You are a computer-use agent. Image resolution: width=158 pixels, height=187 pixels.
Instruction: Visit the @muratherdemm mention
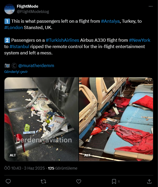36,66
